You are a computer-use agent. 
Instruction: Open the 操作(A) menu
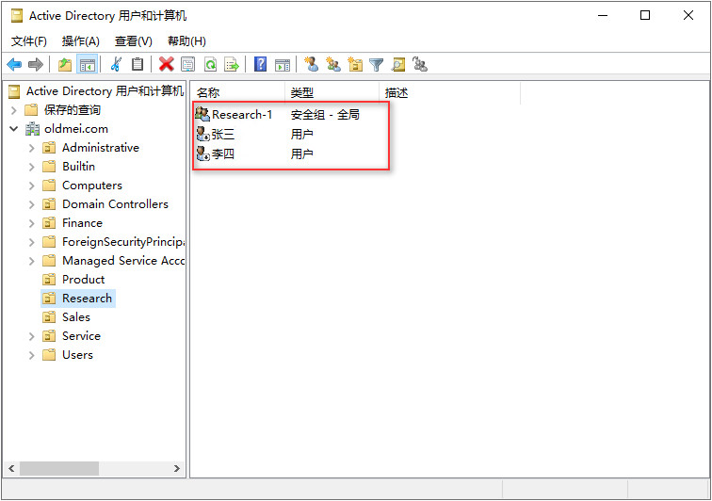click(80, 41)
